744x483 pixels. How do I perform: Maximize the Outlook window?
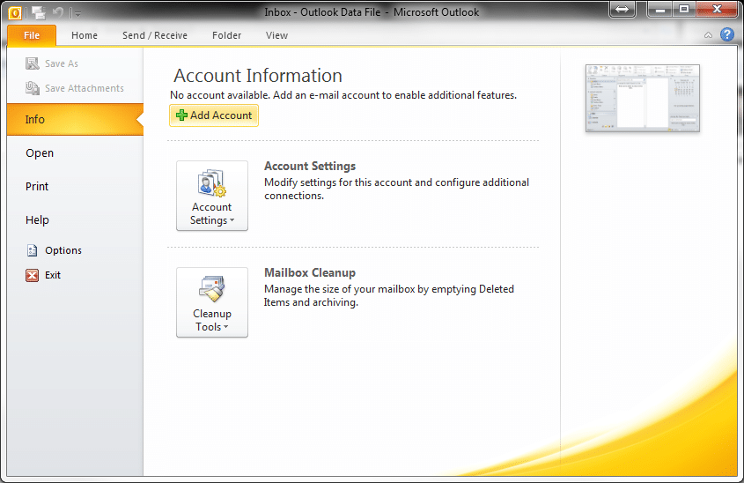pos(684,10)
